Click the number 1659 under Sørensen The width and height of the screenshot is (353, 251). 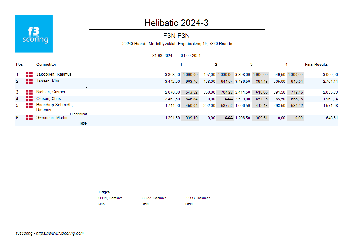[x=83, y=123]
